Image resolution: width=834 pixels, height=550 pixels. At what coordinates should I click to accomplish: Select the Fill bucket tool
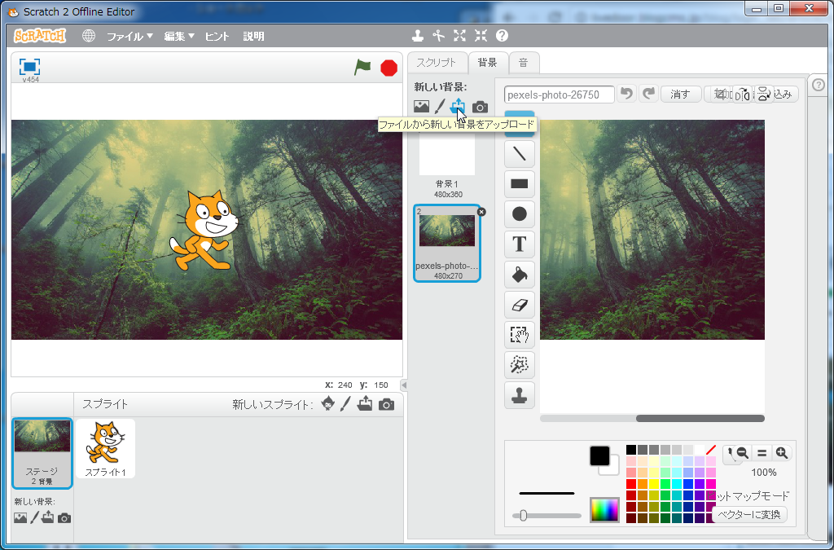point(519,275)
